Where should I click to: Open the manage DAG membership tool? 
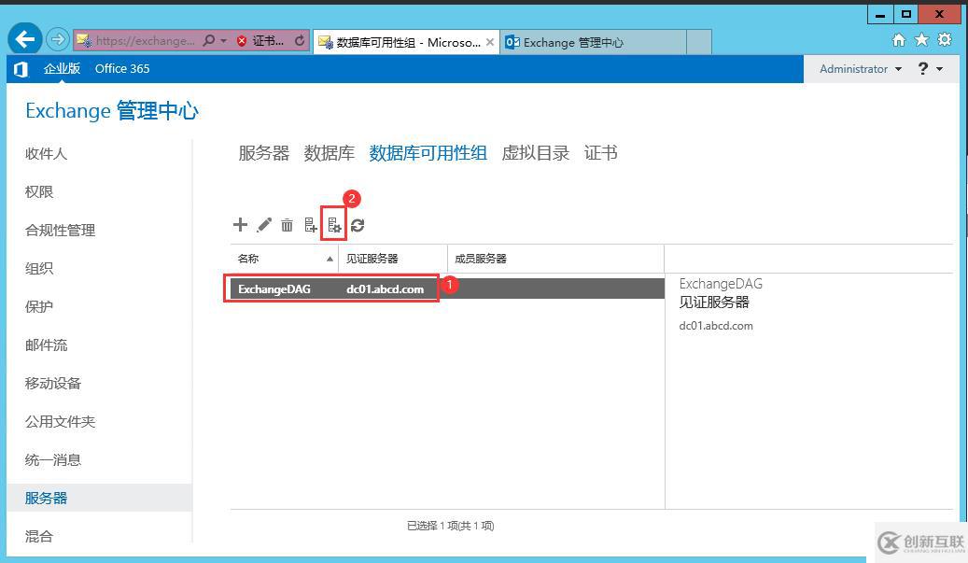tap(310, 224)
